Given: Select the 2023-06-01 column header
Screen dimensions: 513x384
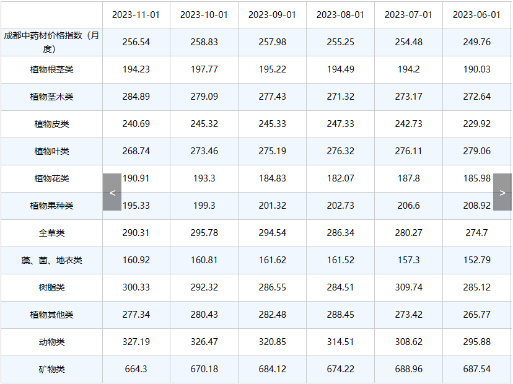Looking at the screenshot, I should [x=476, y=15].
